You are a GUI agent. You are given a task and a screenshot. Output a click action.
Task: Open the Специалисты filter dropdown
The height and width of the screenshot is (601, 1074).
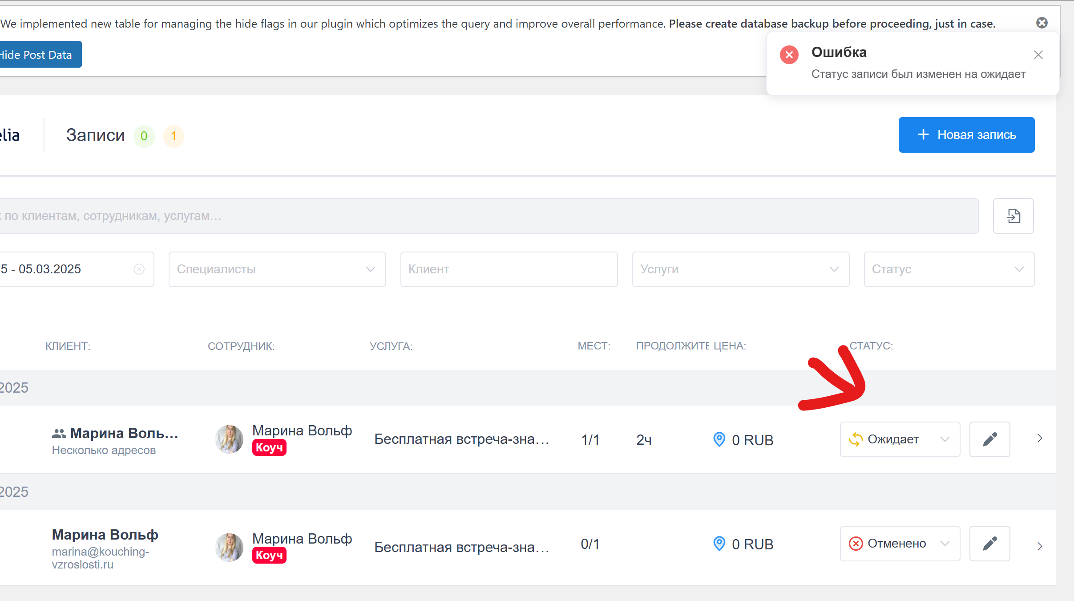[x=277, y=269]
